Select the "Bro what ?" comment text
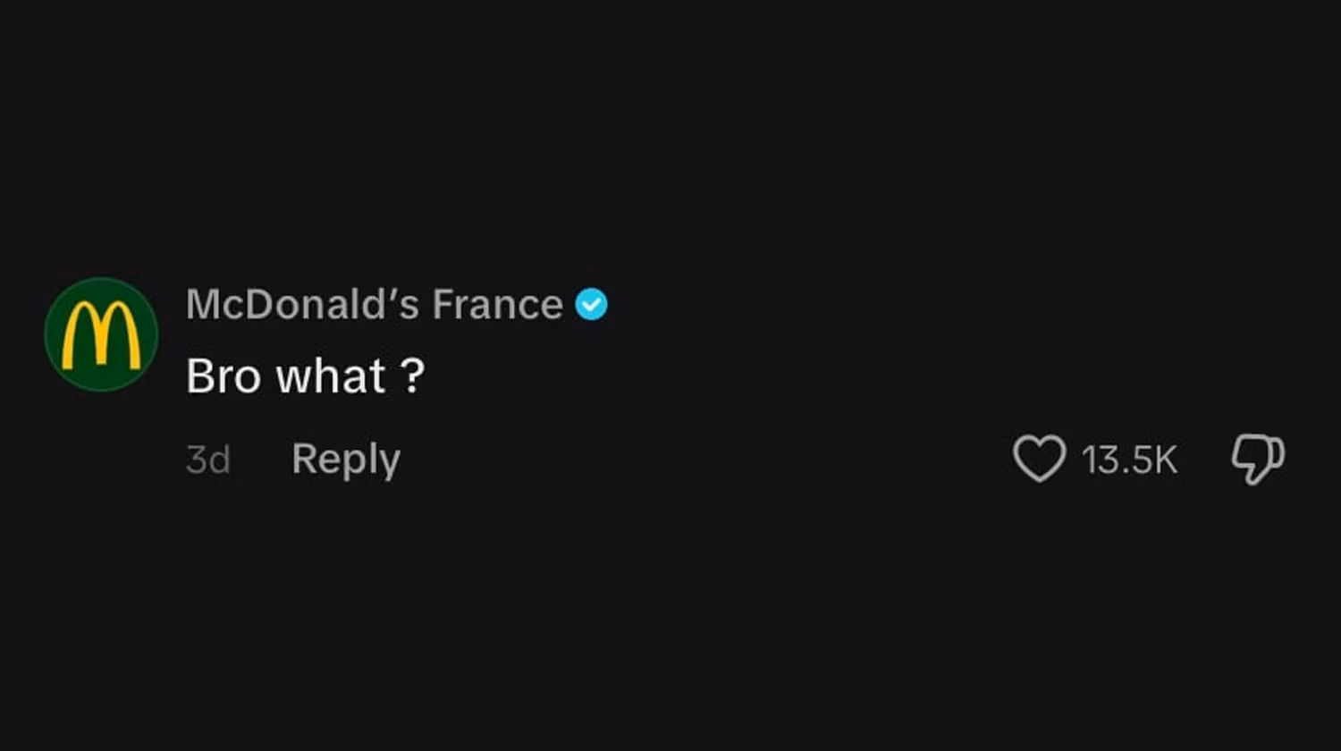Screen dimensions: 1341x751 tap(305, 375)
